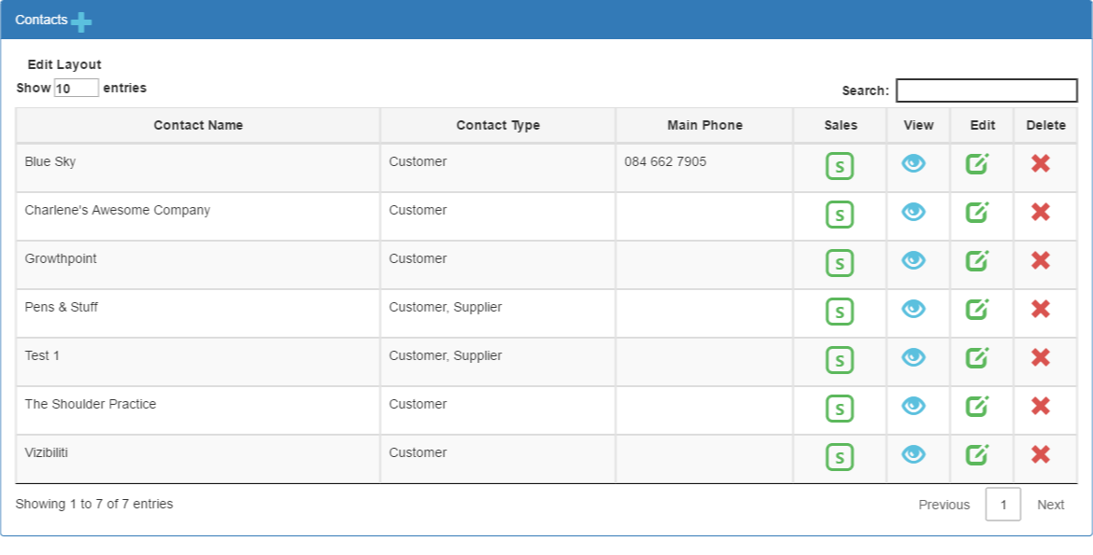
Task: Select page 1 in pagination
Action: (x=1003, y=505)
